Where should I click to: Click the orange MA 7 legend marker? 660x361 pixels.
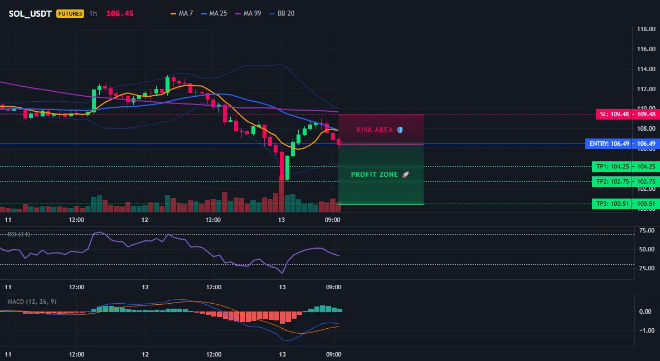tap(173, 13)
